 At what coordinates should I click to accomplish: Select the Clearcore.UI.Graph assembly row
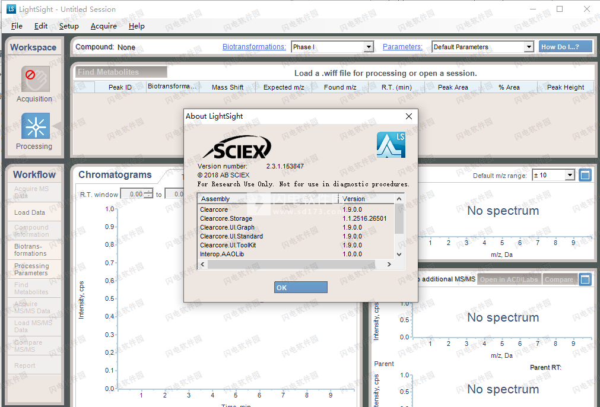tap(296, 227)
